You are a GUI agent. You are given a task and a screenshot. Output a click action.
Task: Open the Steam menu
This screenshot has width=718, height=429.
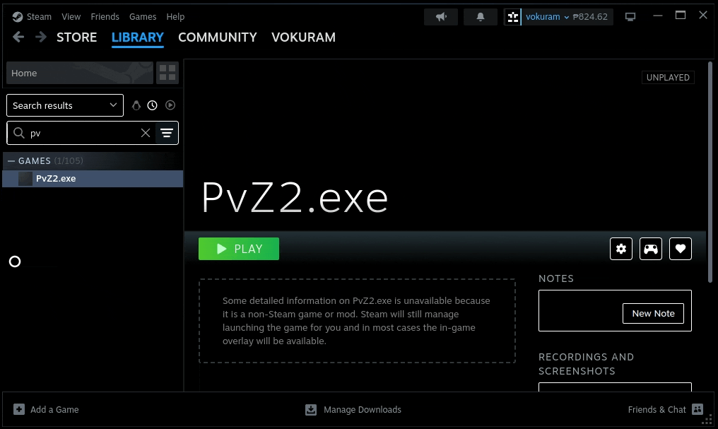pos(39,17)
